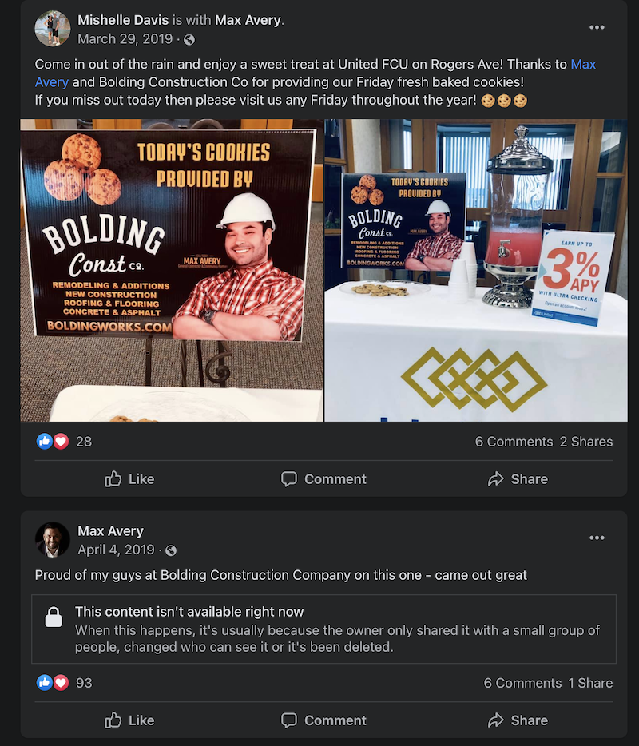Open options menu on Mishelle Davis post
This screenshot has width=639, height=746.
click(597, 27)
